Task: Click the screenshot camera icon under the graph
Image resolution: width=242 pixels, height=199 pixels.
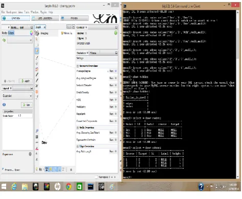Action: 40,169
